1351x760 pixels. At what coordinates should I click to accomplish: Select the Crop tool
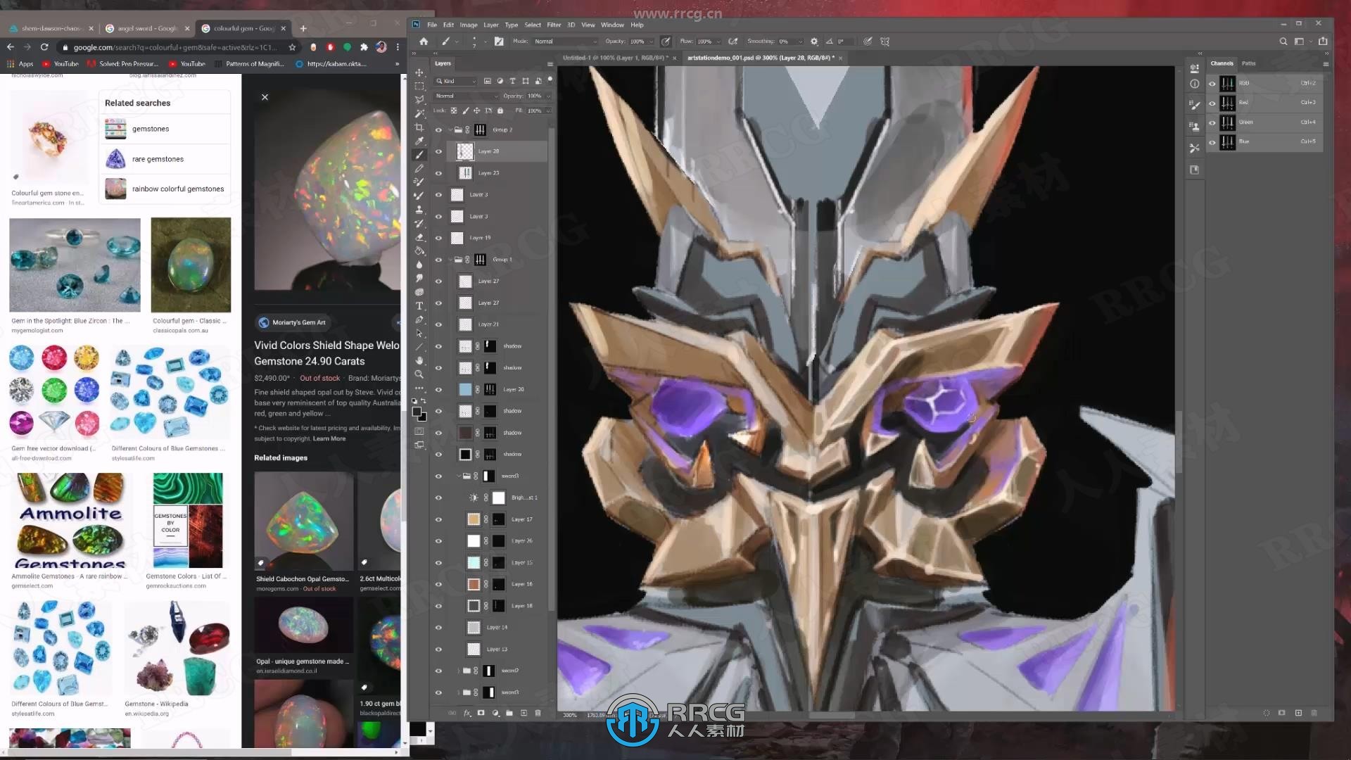coord(419,127)
